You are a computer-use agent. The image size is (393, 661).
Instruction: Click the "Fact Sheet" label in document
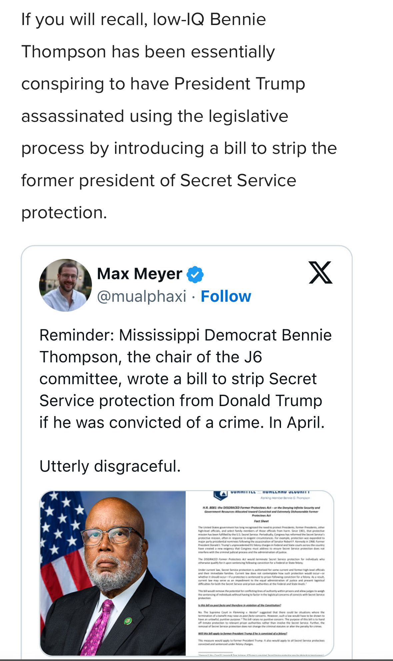click(261, 521)
